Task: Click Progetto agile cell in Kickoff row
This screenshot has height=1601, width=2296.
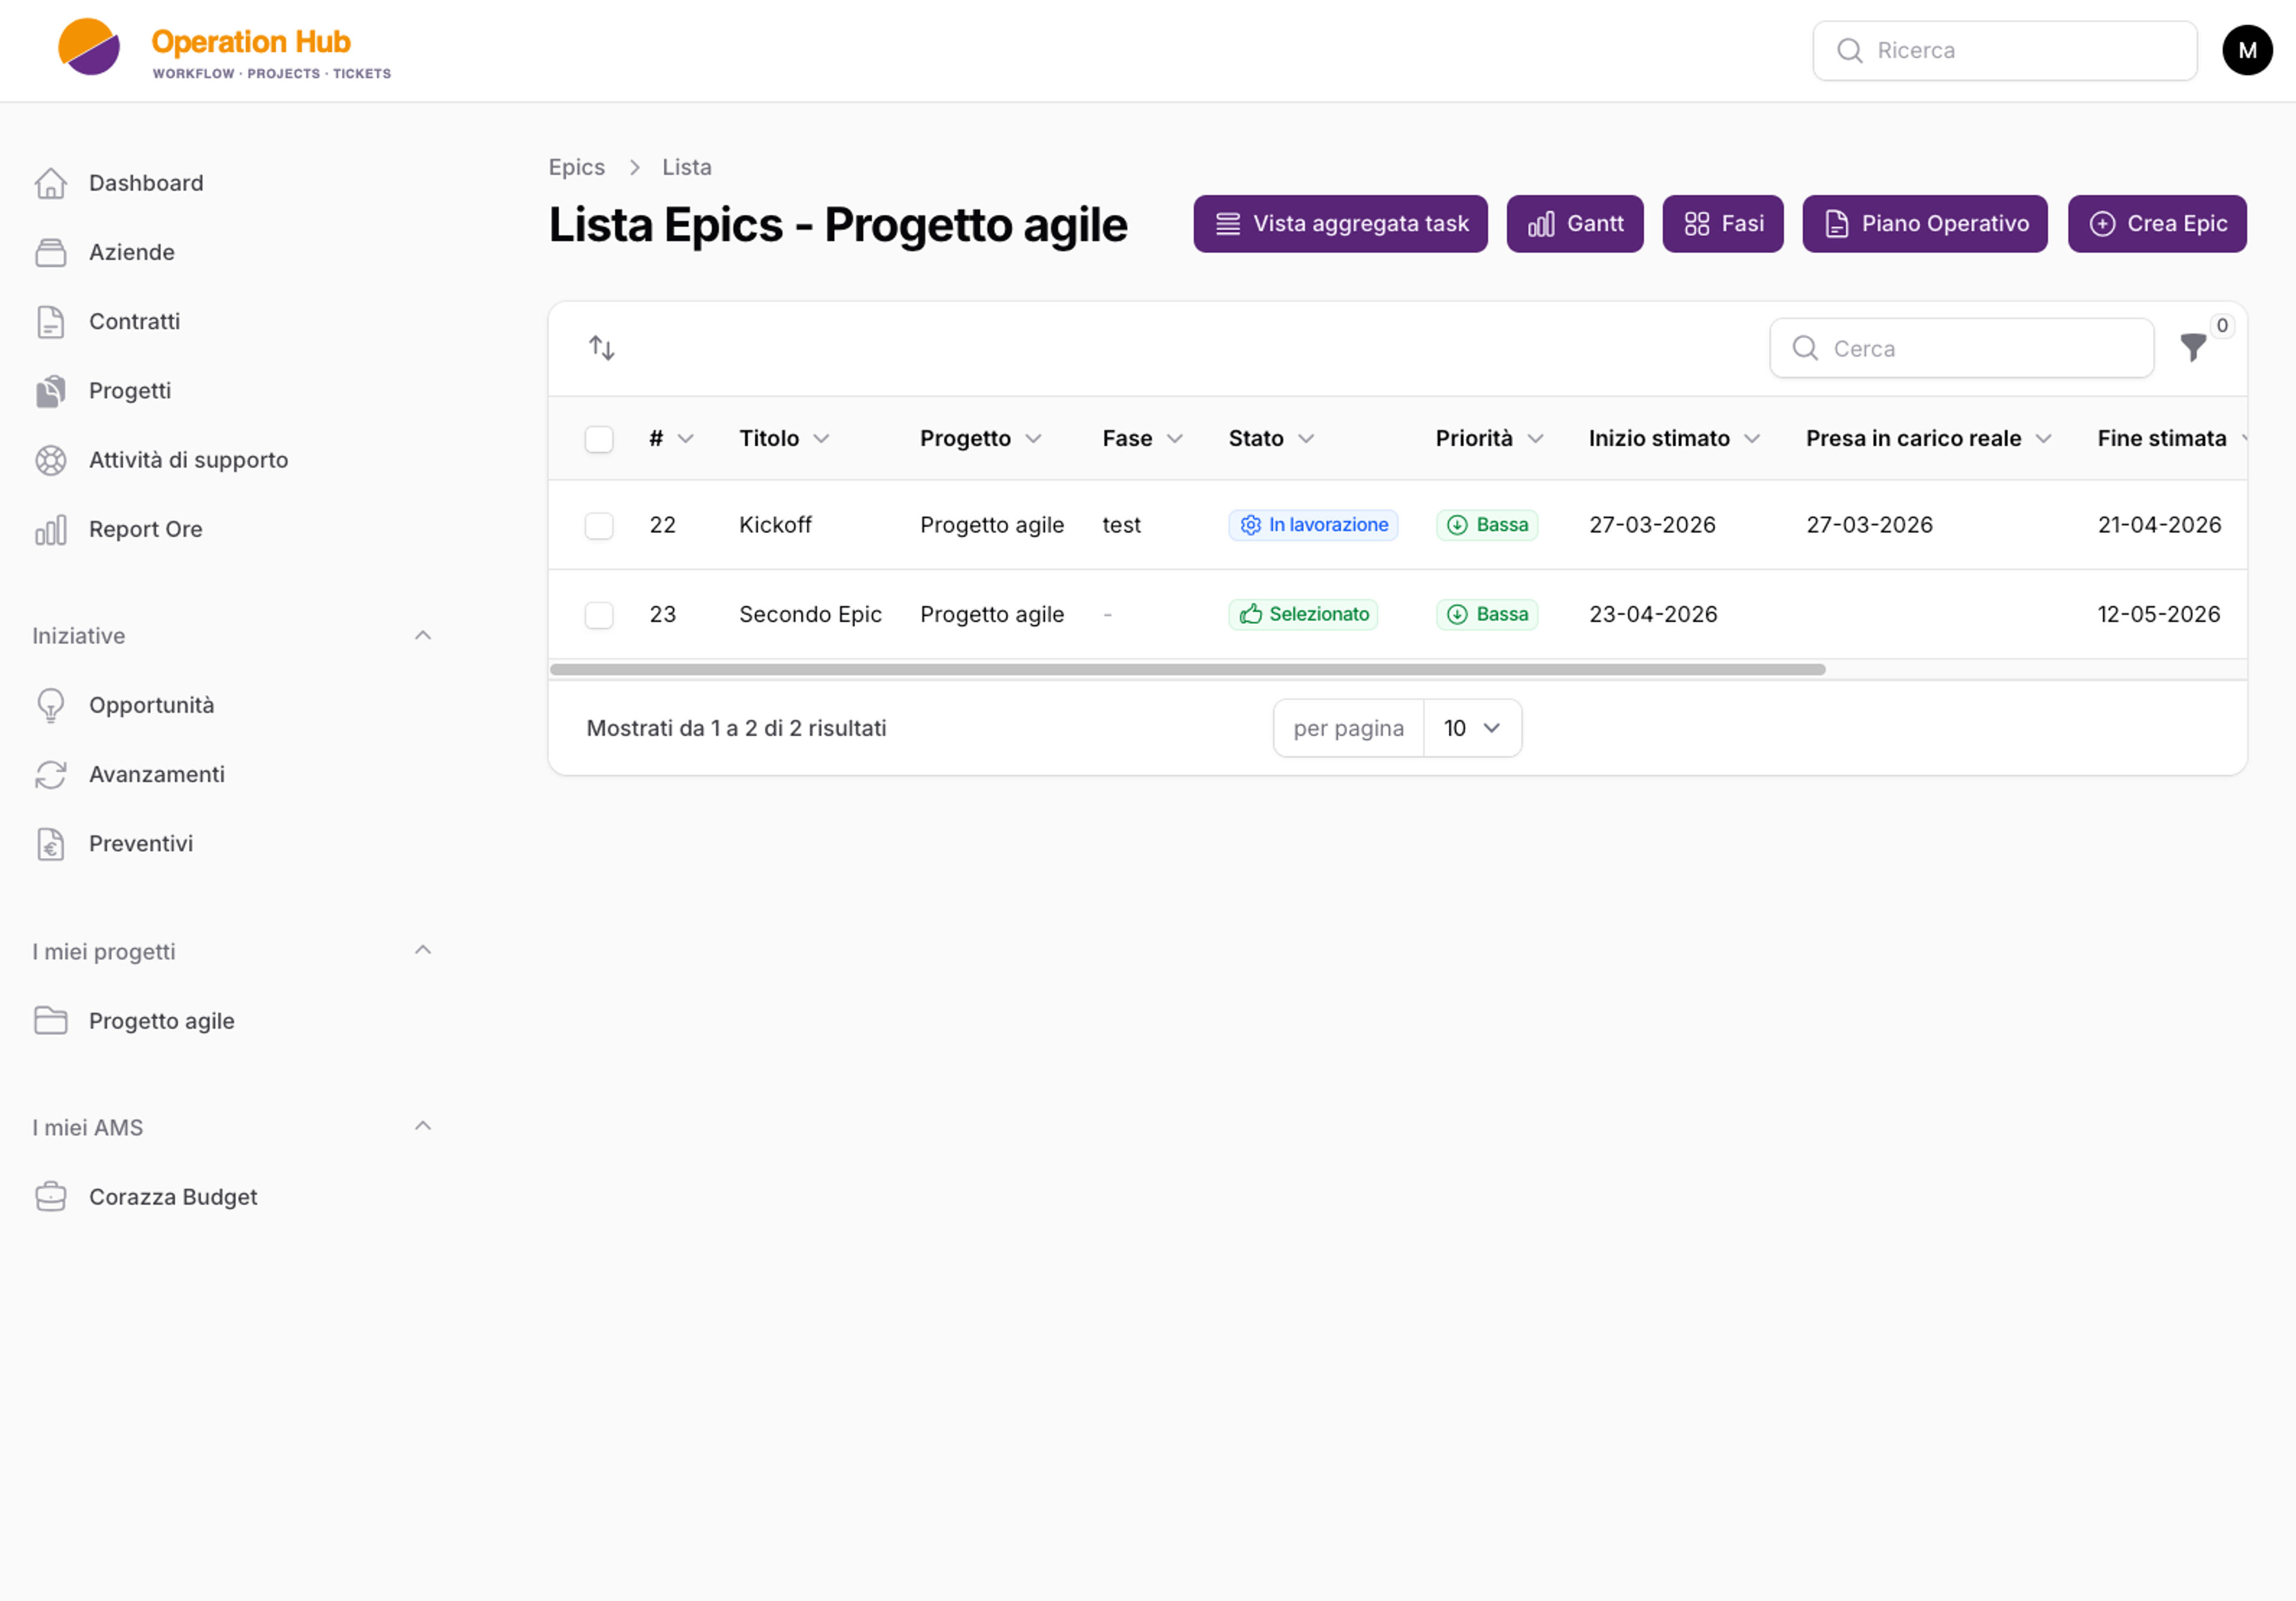Action: [992, 525]
